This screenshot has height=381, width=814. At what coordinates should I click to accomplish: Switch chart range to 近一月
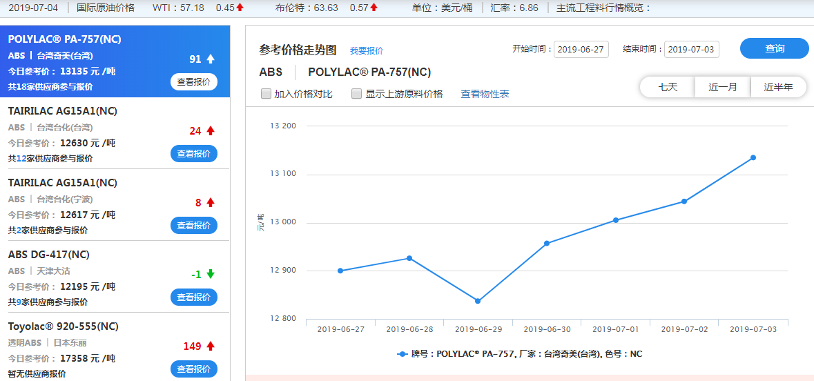pos(723,87)
